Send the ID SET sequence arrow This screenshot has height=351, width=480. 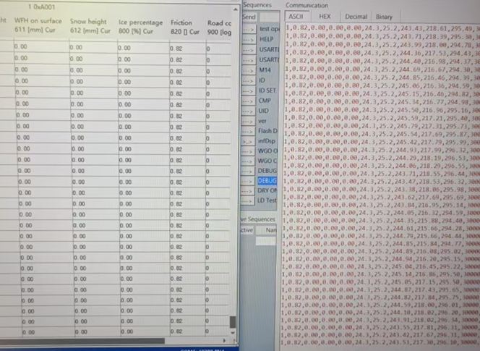click(249, 90)
